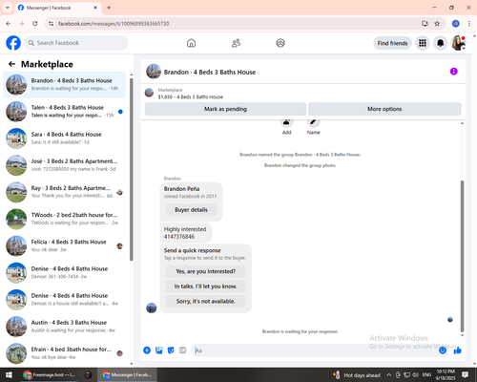Click the $1,650 - 4 Beds 3 Baths House listing
The height and width of the screenshot is (382, 477).
tap(190, 96)
